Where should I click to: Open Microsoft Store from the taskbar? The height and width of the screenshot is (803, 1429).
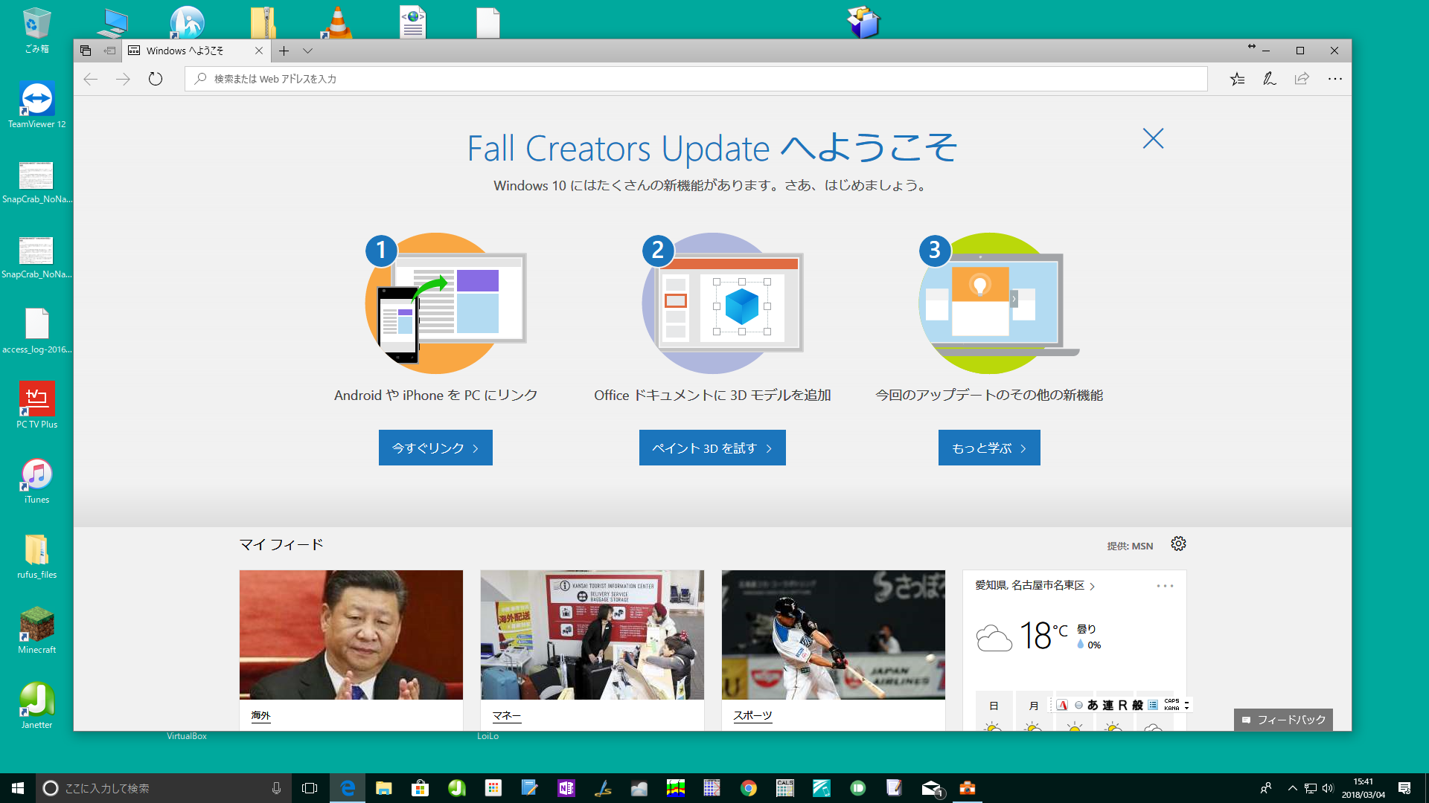[x=420, y=788]
